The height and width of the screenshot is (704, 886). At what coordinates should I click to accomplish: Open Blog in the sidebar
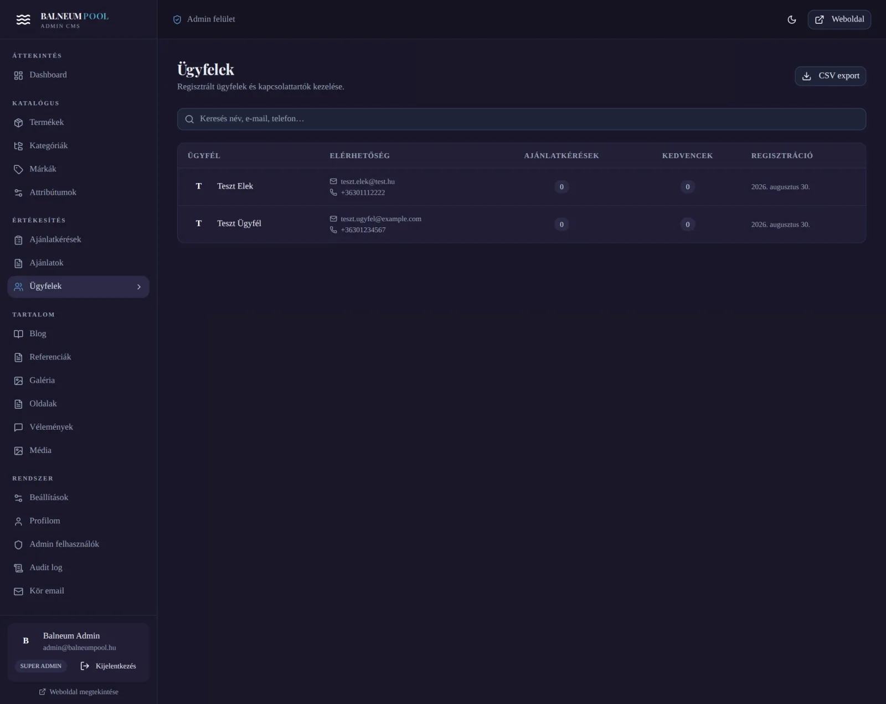click(79, 333)
